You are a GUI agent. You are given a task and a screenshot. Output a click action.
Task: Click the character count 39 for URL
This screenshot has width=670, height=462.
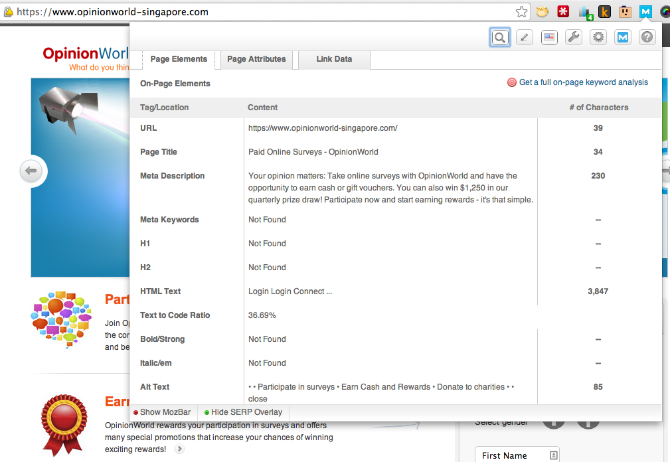click(x=598, y=128)
